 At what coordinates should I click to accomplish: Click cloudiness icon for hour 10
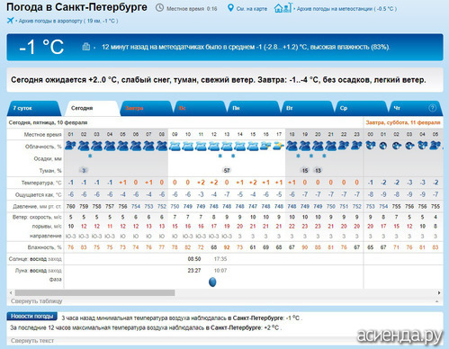pyautogui.click(x=188, y=147)
